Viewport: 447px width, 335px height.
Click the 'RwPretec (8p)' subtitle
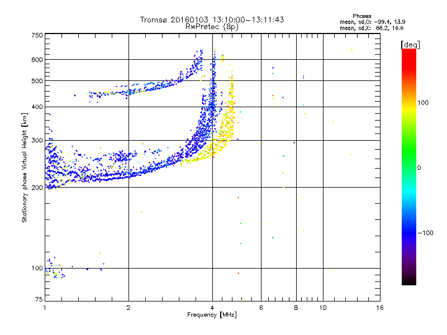pos(212,27)
